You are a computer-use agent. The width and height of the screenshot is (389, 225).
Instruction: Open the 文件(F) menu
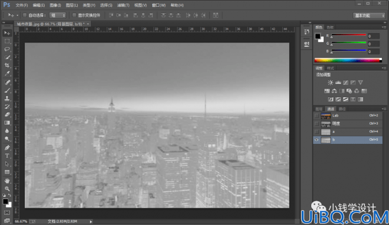click(22, 5)
